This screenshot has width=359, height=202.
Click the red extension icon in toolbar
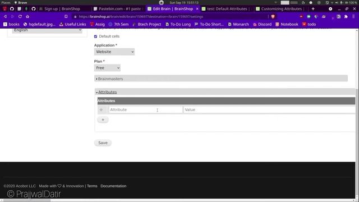(301, 16)
